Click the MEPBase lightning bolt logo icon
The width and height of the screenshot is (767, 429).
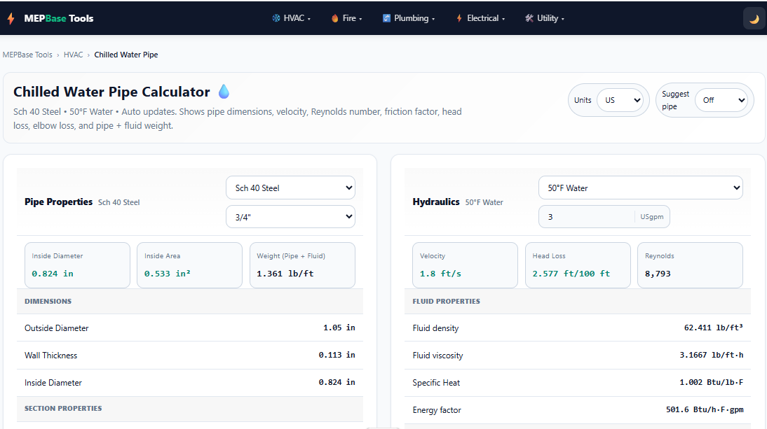tap(11, 18)
